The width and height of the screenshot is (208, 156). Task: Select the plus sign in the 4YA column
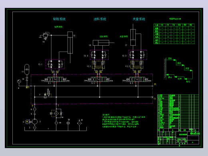180,28
